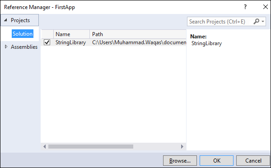The image size is (271, 168).
Task: Sort by the Path column header
Action: click(138, 34)
